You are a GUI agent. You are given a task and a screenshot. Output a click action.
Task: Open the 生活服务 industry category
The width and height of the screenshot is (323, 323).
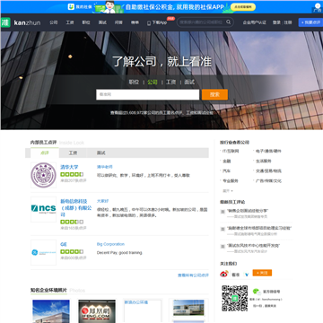(x=264, y=161)
